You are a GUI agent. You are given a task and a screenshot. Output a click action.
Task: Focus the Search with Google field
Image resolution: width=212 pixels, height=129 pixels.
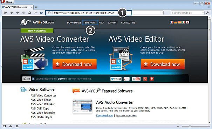(x=186, y=13)
